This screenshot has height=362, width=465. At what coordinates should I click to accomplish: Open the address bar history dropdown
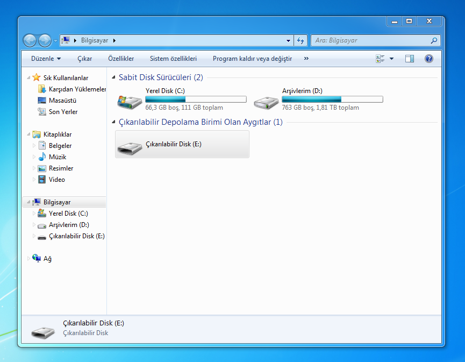289,40
